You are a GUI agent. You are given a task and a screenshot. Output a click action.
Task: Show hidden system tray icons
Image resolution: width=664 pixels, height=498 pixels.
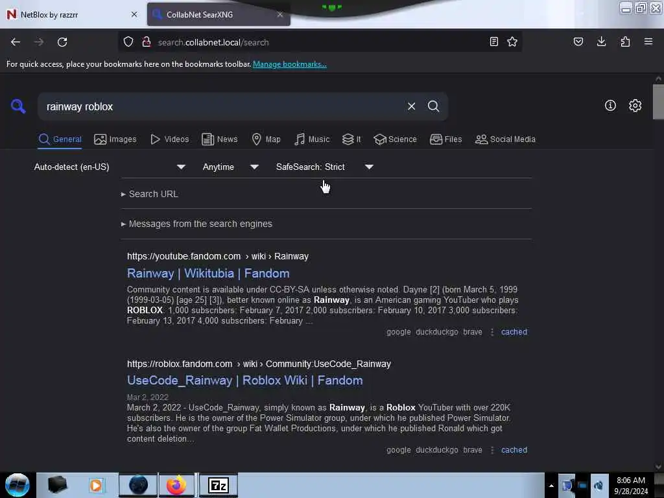(551, 486)
